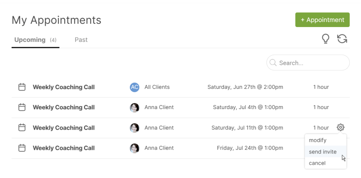Click date Saturday, Jun 27th @ 2:00pm
361x178 pixels.
point(245,87)
